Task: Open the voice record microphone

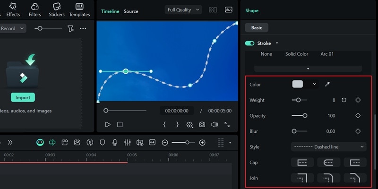Action: (x=115, y=143)
